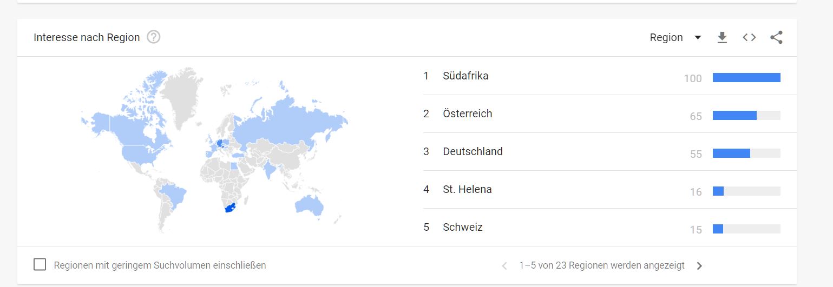This screenshot has height=287, width=833.
Task: Go to next page of regions
Action: [x=699, y=266]
